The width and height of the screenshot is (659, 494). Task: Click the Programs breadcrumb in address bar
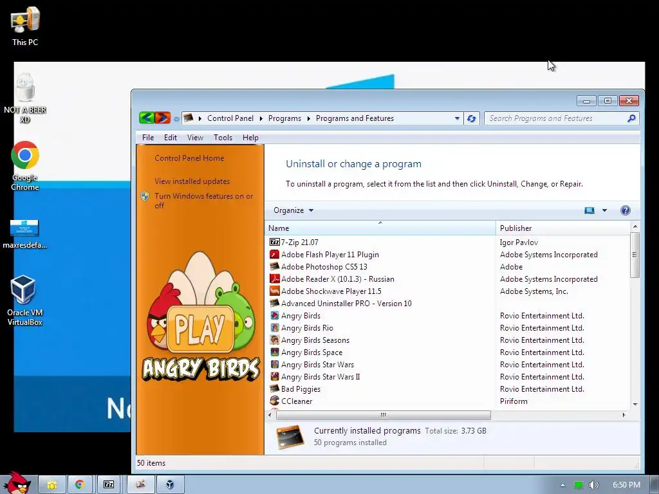[x=284, y=118]
